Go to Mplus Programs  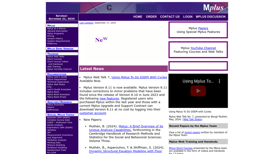click(x=55, y=33)
